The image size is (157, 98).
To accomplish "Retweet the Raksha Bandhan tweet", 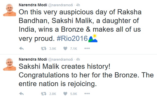I will pyautogui.click(x=44, y=48).
